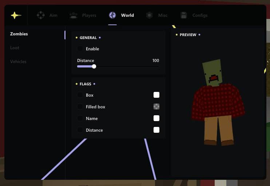Toggle the Box flag checkbox
This screenshot has height=186, width=270.
tap(80, 95)
